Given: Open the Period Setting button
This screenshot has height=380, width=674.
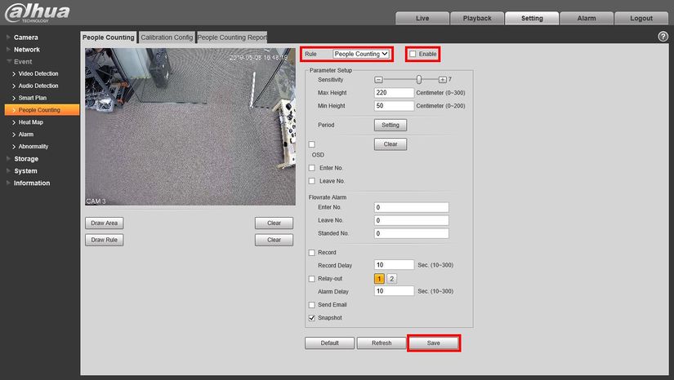Looking at the screenshot, I should point(391,126).
